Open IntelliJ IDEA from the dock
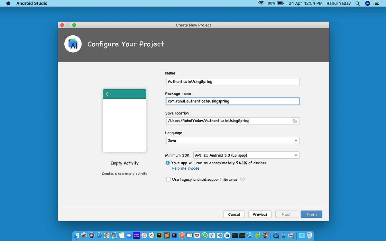This screenshot has width=386, height=241. (x=174, y=235)
